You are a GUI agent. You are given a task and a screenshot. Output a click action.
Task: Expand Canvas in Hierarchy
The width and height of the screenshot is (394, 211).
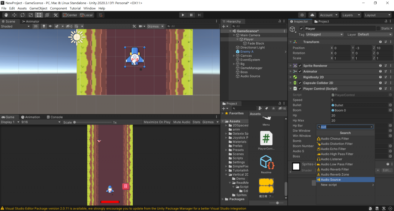(x=234, y=56)
